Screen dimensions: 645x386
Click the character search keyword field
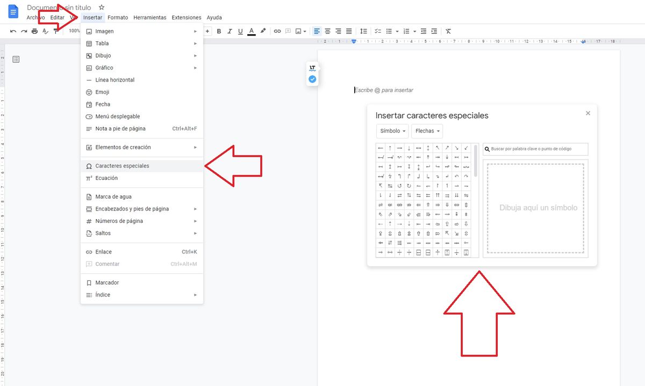[535, 149]
